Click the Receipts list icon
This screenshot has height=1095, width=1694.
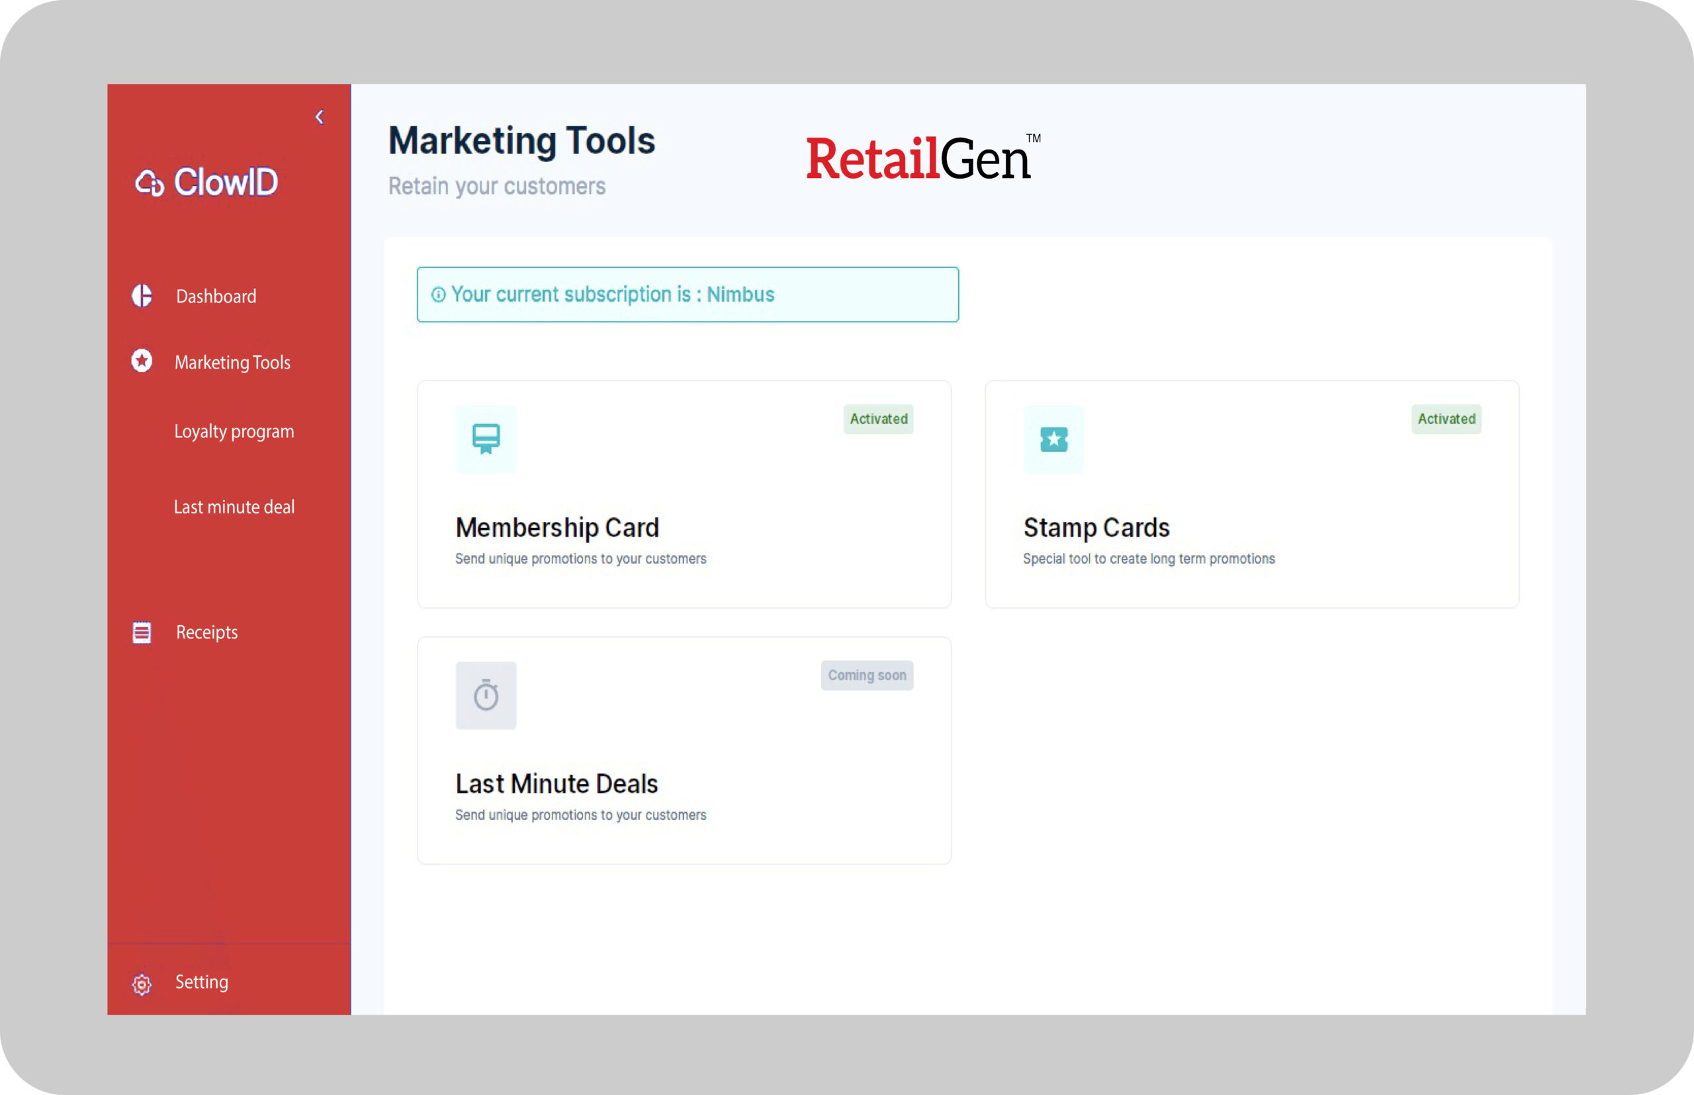[142, 632]
